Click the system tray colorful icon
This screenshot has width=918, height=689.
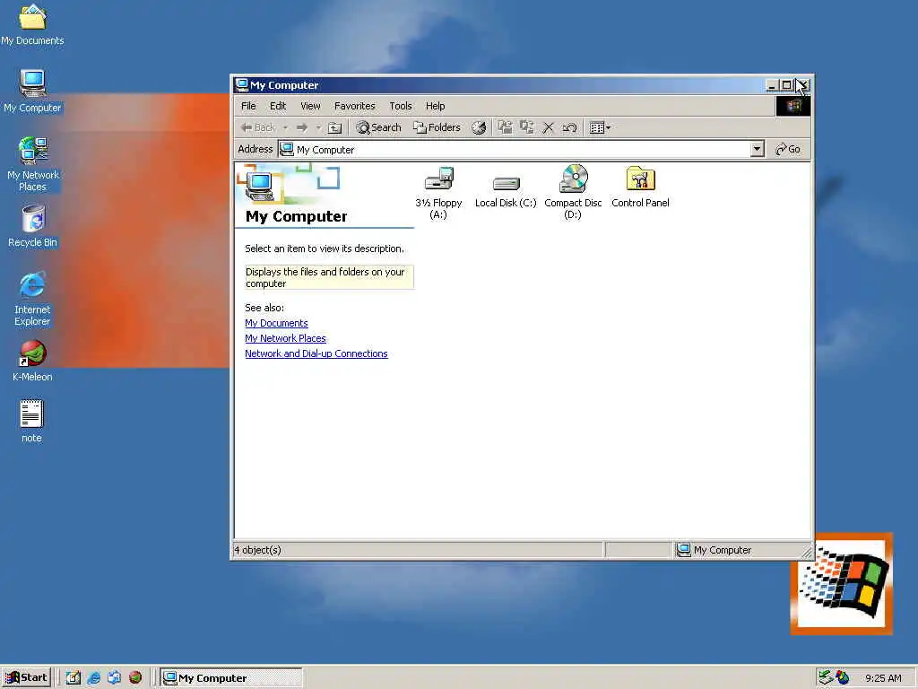coord(843,678)
